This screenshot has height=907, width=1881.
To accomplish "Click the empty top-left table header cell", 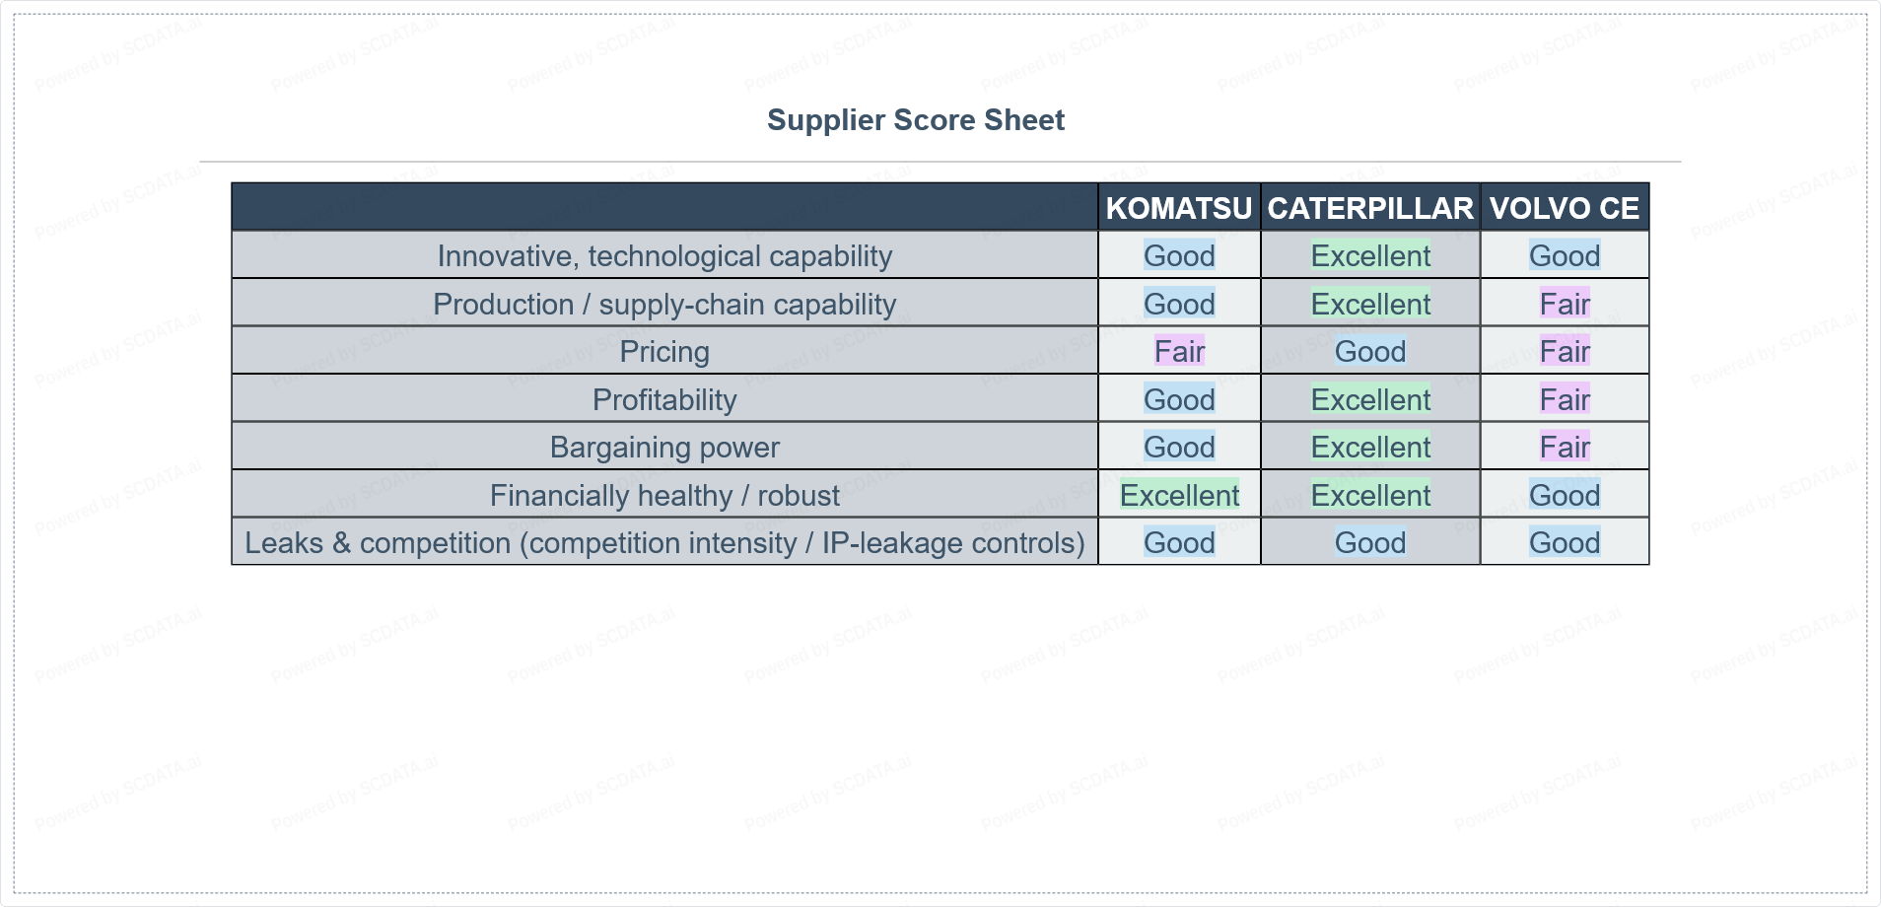I will [x=664, y=208].
